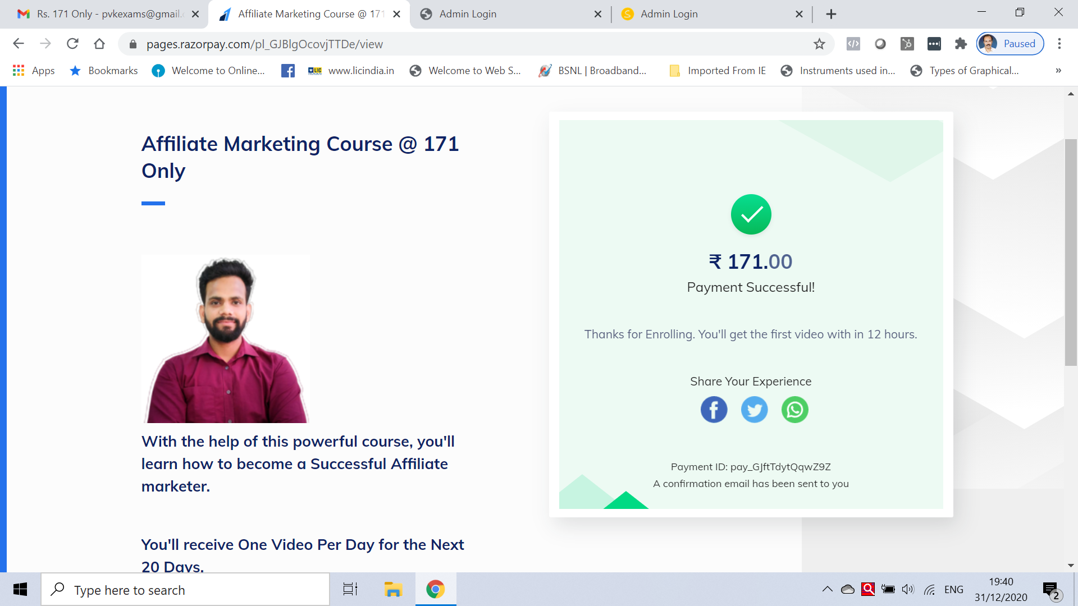Expand hidden bookmarks chevron

coord(1058,71)
